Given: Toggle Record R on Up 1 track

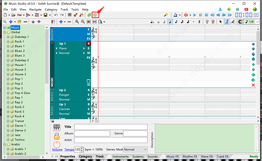Looking at the screenshot, I should point(89,44).
